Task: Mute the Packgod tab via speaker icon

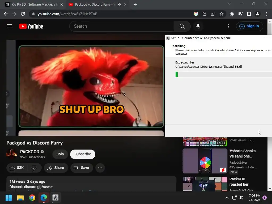Action: pos(119,5)
